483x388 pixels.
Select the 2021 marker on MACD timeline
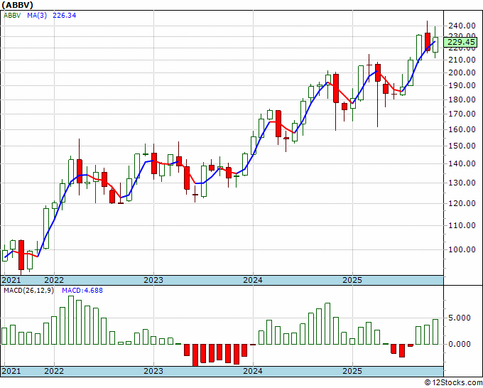pyautogui.click(x=11, y=371)
